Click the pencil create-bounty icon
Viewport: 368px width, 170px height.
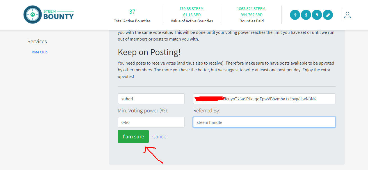(x=328, y=15)
